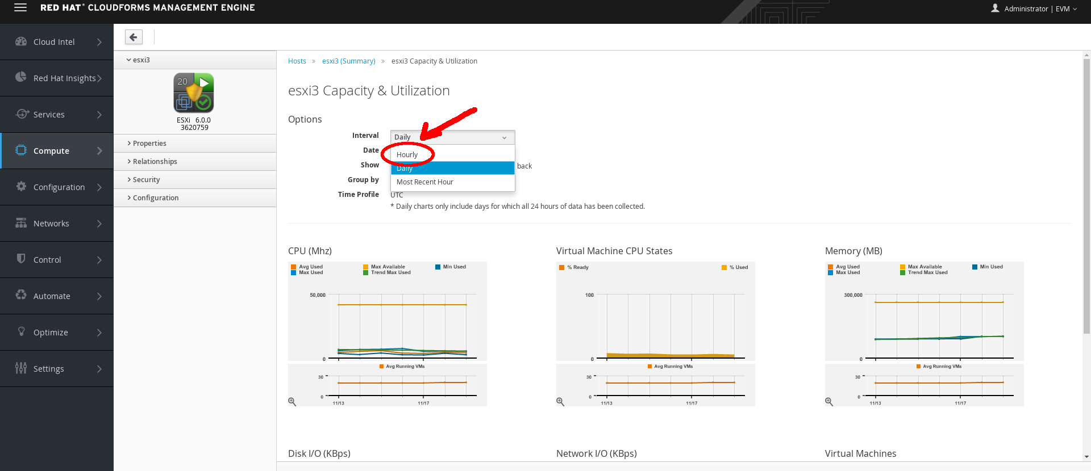The width and height of the screenshot is (1091, 471).
Task: Click the CPU (Mhz) chart area
Action: (x=388, y=311)
